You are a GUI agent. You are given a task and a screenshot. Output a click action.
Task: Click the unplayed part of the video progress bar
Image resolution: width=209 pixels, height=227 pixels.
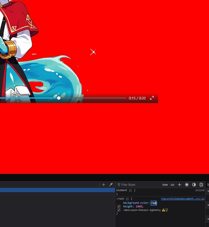(93, 98)
